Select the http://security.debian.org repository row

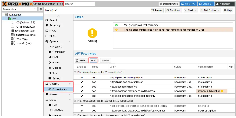[x=153, y=87]
